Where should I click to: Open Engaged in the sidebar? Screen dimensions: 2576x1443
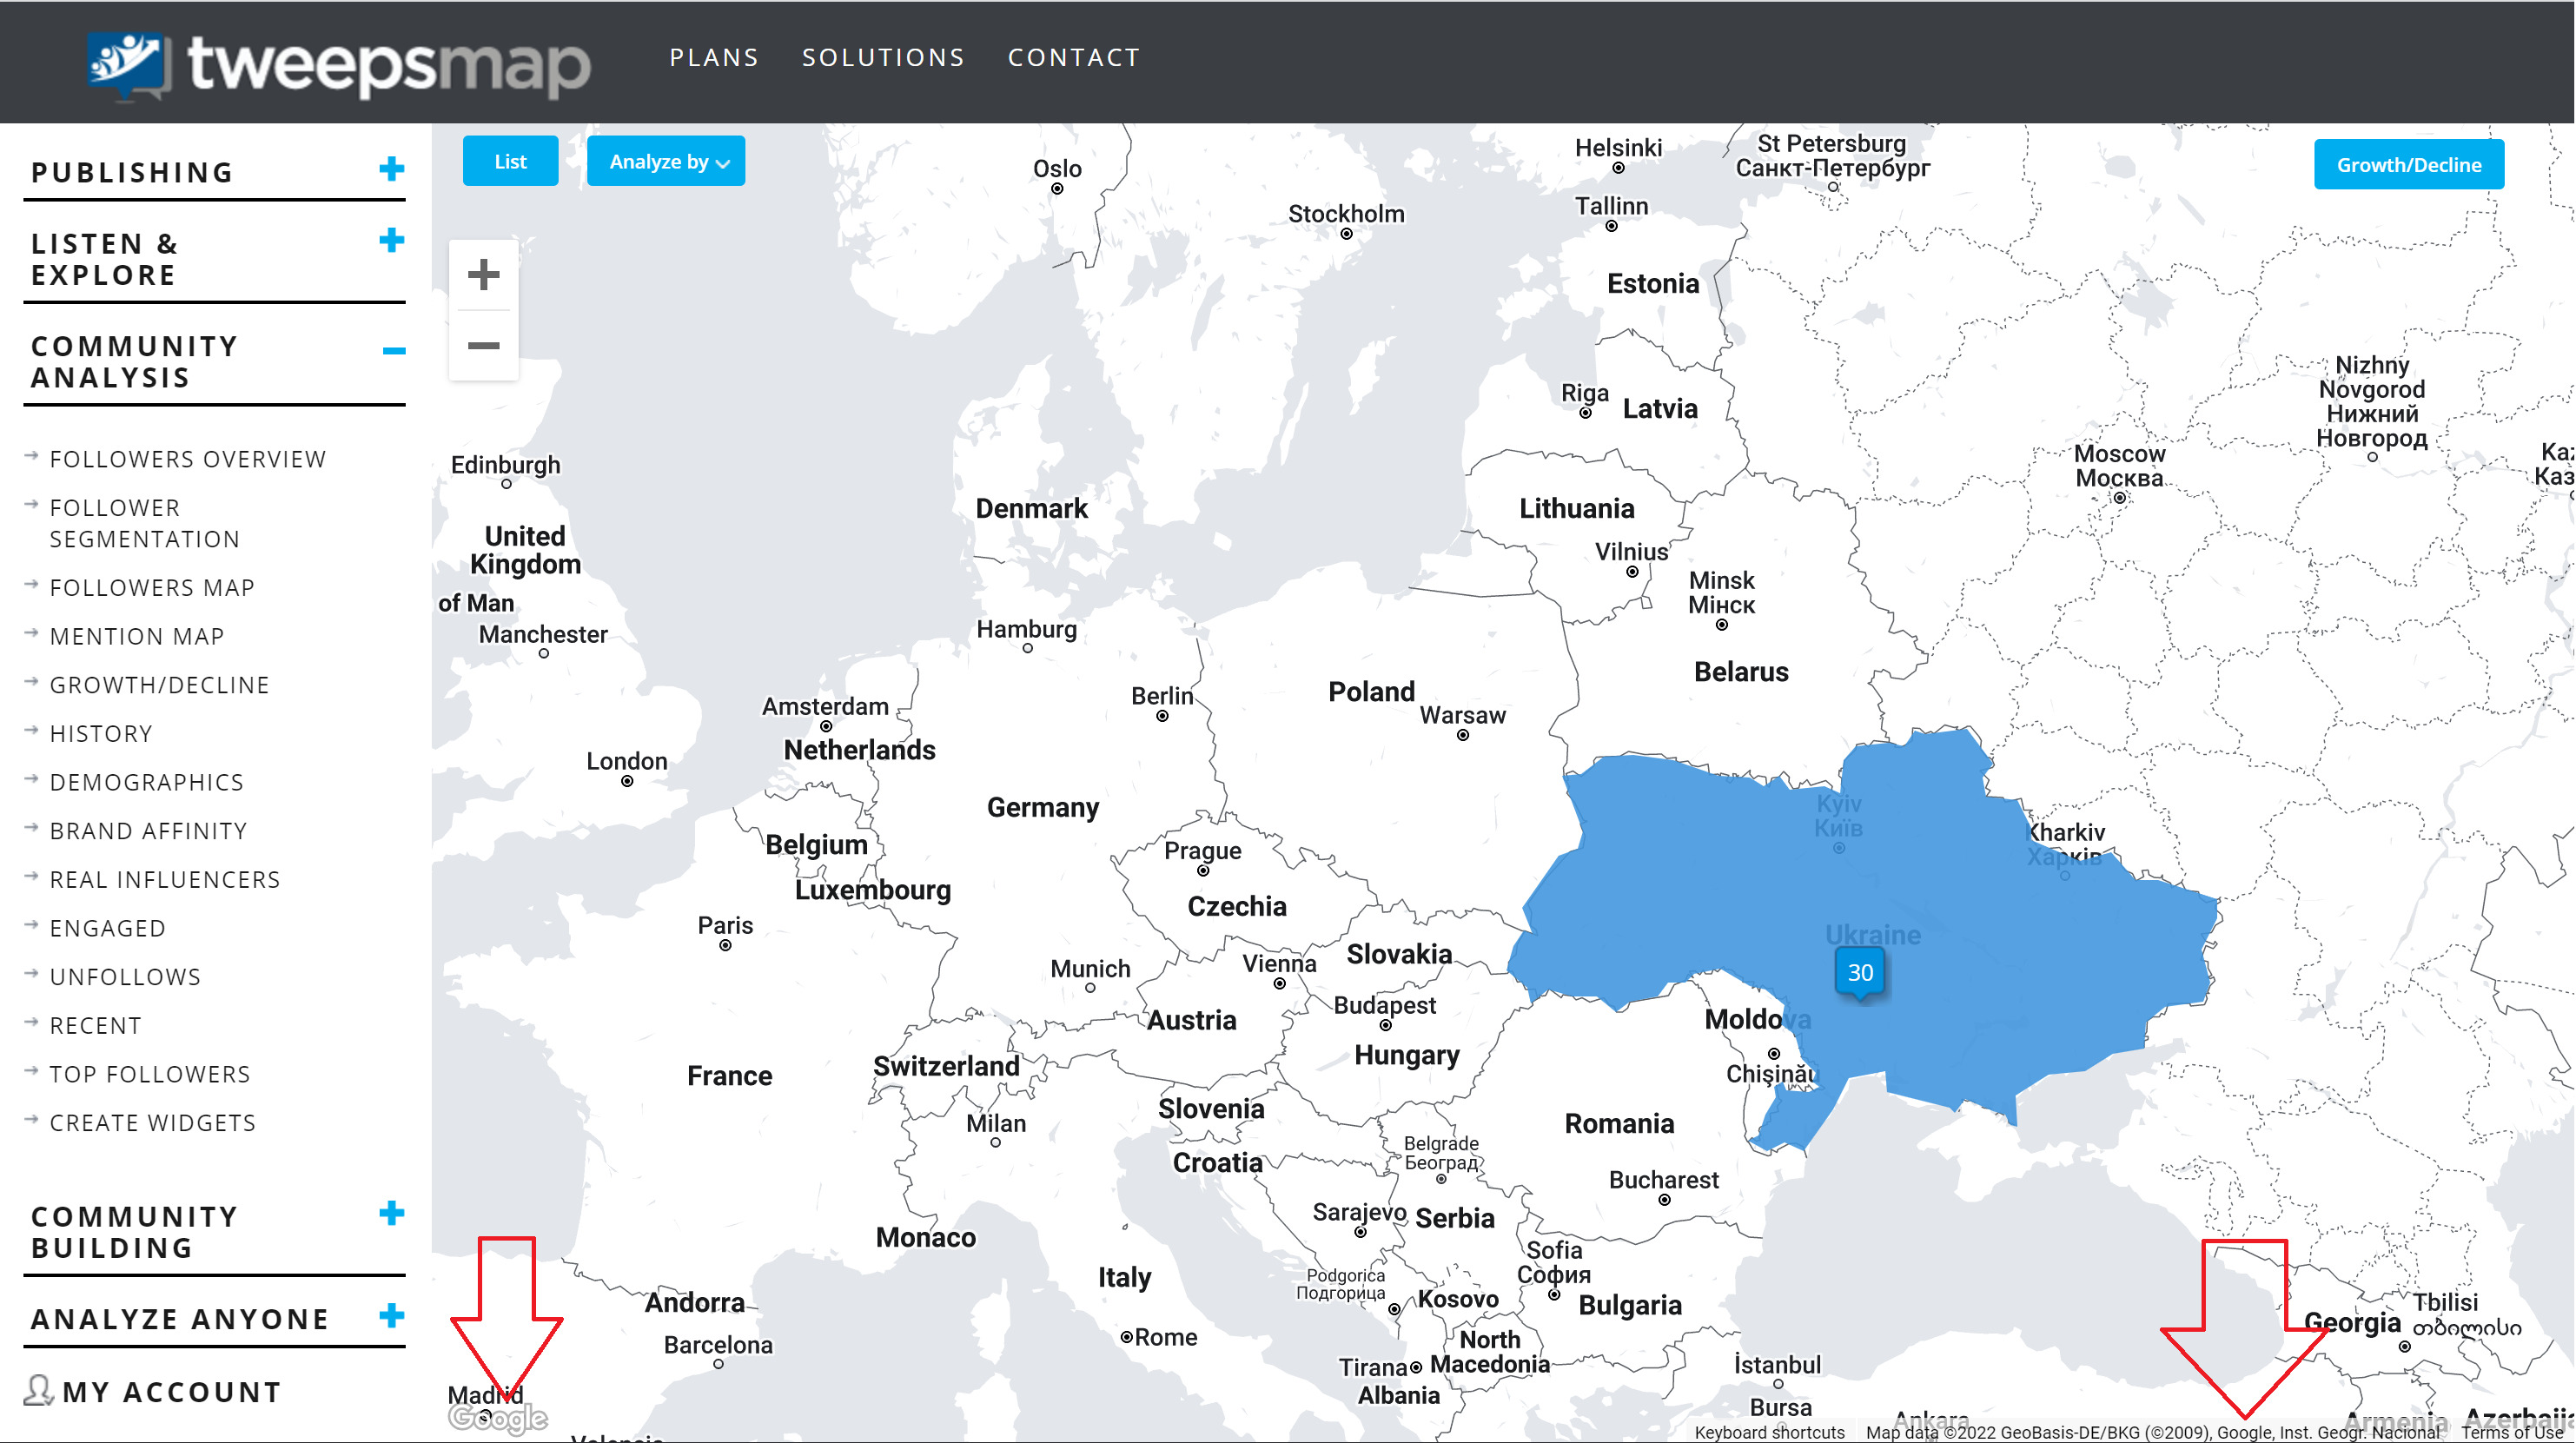[108, 928]
